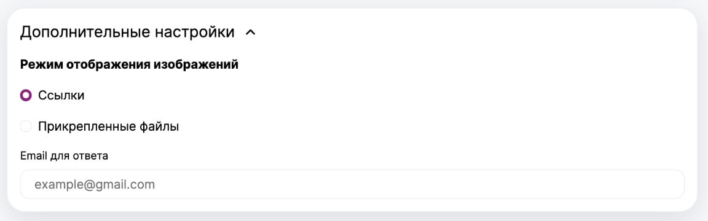Click the Email для ответа label
The width and height of the screenshot is (708, 221).
pos(64,156)
